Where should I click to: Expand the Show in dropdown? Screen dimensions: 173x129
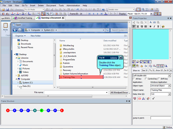(171, 70)
